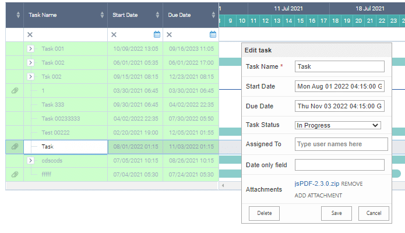Click start date cell 08/01/2022 01:15
Viewport: 405px width, 233px height.
136,146
